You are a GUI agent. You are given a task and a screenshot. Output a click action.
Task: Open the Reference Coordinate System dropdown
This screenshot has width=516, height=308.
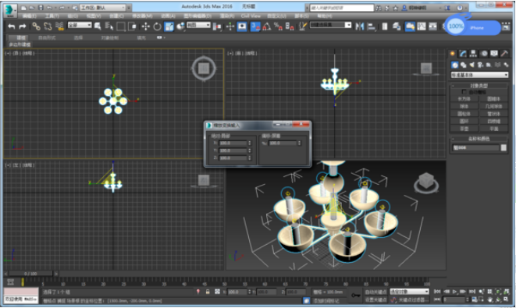tap(198, 25)
